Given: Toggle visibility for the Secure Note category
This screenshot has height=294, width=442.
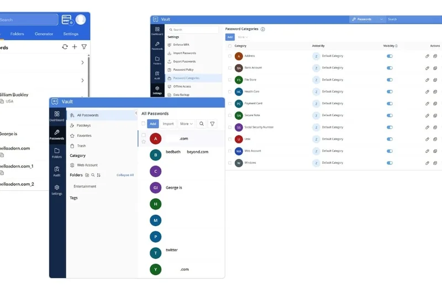Looking at the screenshot, I should coord(390,115).
